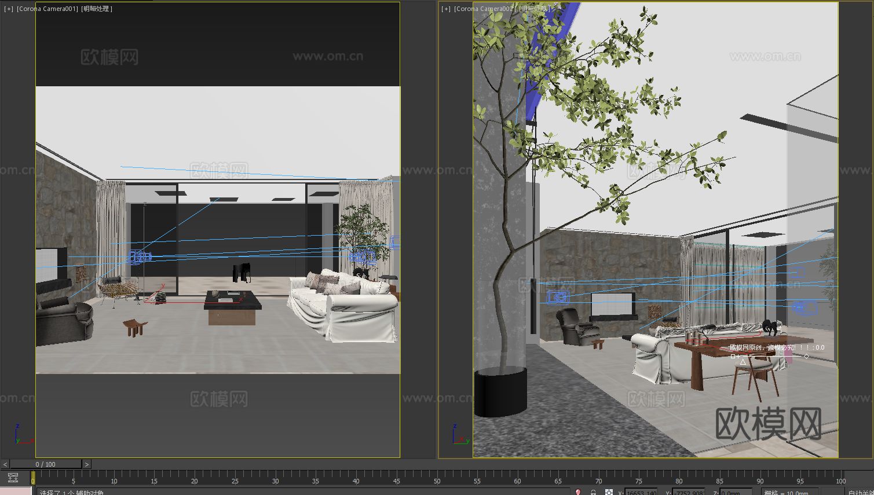
Task: Select the small wooden stool in the Camera001 viewport
Action: click(x=135, y=327)
